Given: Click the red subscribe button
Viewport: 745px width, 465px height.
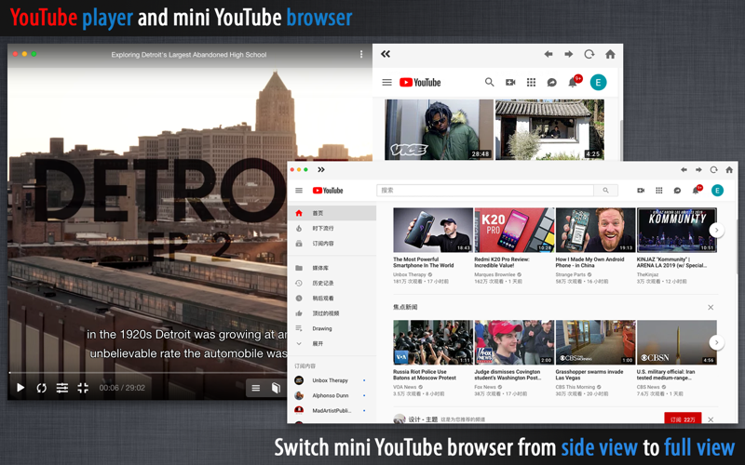Looking at the screenshot, I should click(683, 419).
